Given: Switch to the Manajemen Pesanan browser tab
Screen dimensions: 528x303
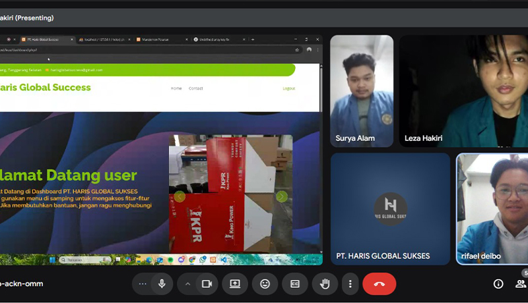Looking at the screenshot, I should click(x=156, y=40).
